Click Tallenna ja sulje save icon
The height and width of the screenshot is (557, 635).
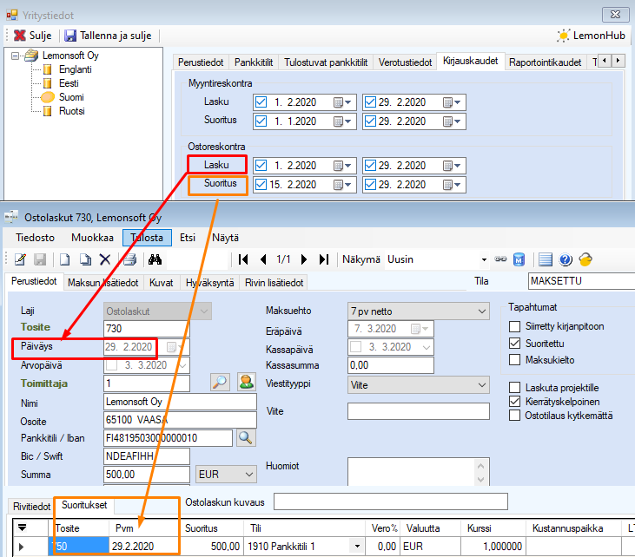pyautogui.click(x=70, y=36)
